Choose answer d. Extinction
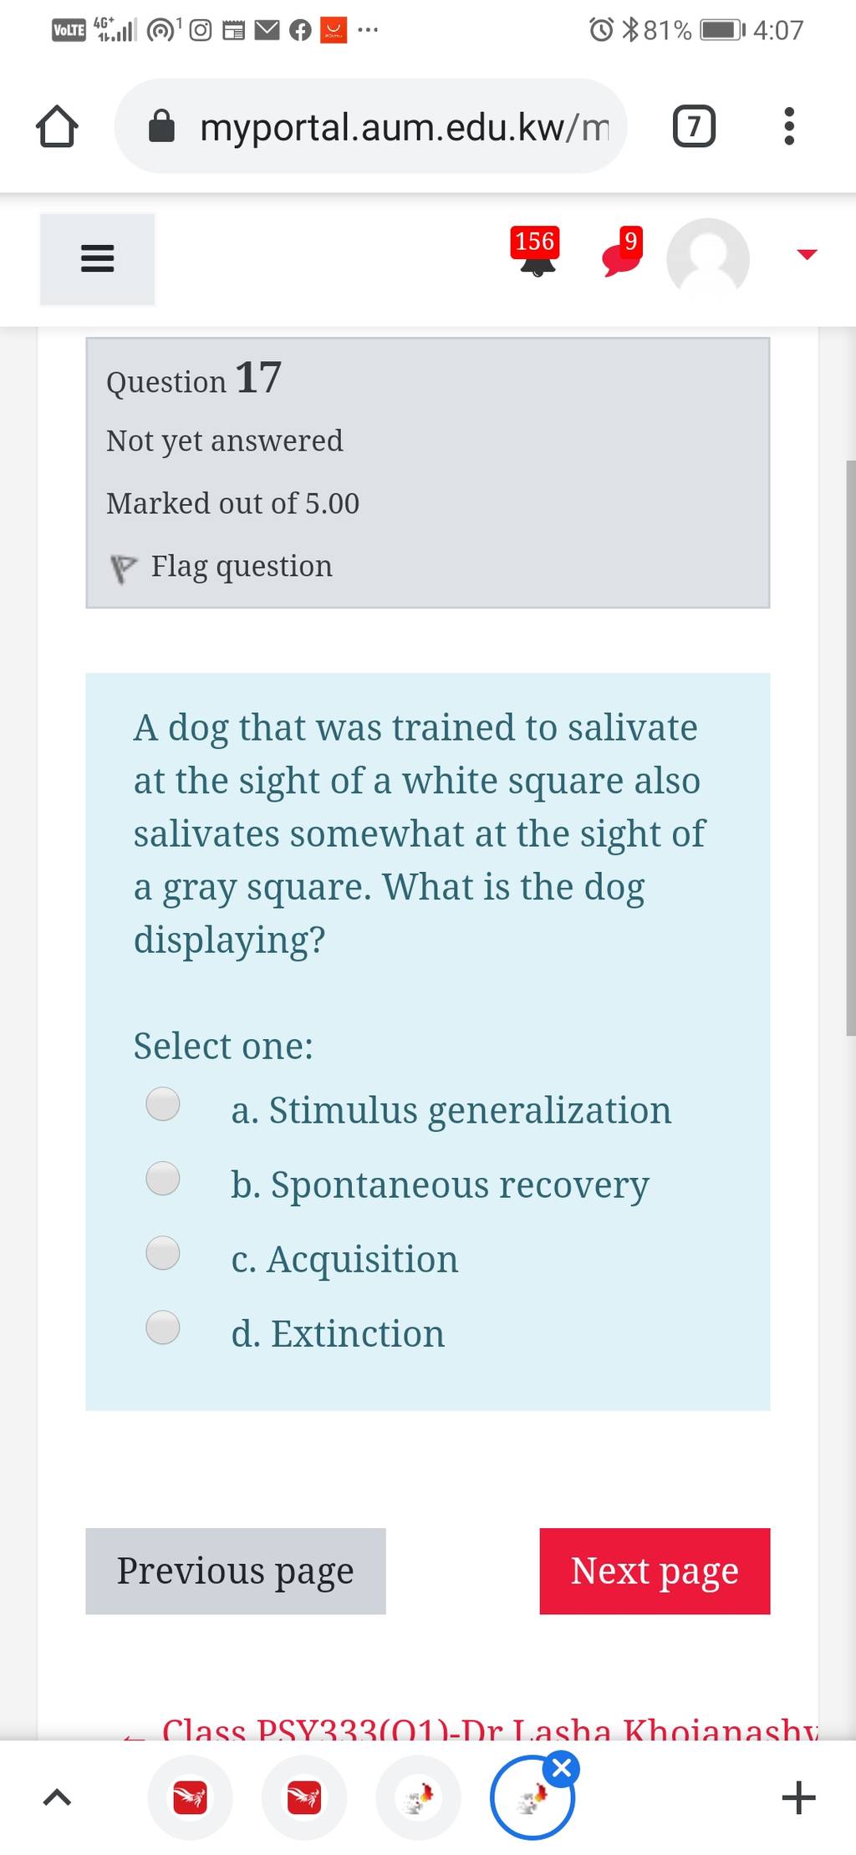This screenshot has height=1855, width=856. click(163, 1327)
